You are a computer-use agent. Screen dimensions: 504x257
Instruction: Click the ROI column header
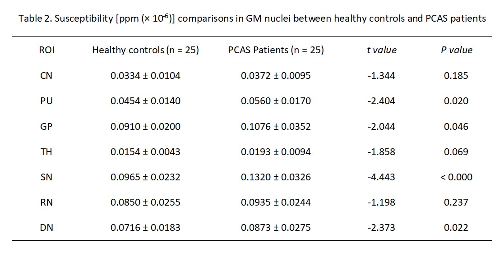click(x=46, y=50)
